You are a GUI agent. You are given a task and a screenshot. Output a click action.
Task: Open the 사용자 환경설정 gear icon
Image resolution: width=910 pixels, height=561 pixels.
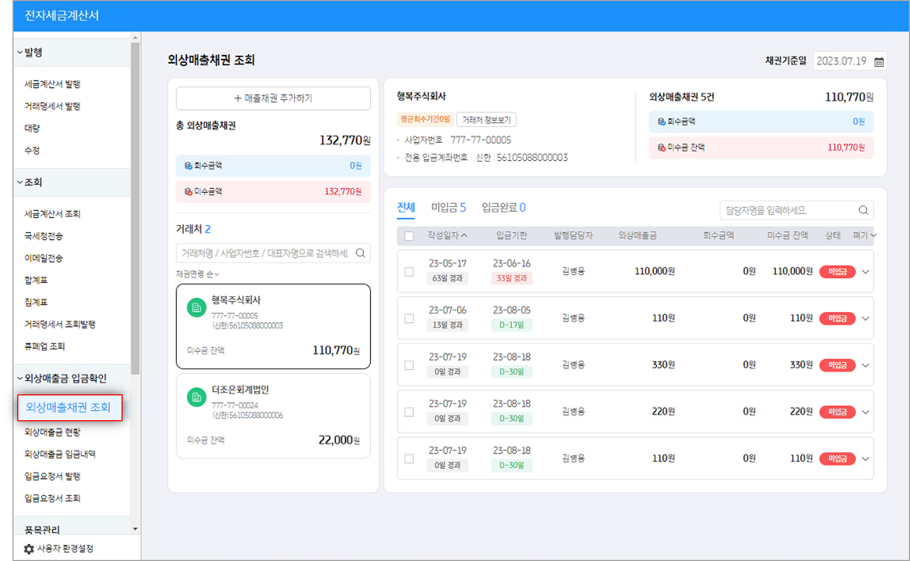pos(29,549)
